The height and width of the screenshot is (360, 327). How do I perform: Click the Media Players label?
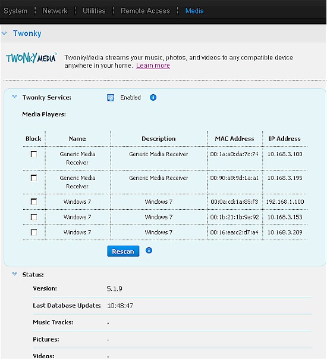coord(44,114)
